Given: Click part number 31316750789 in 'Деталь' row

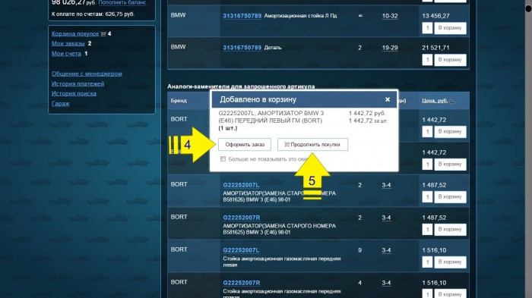Looking at the screenshot, I should (242, 48).
